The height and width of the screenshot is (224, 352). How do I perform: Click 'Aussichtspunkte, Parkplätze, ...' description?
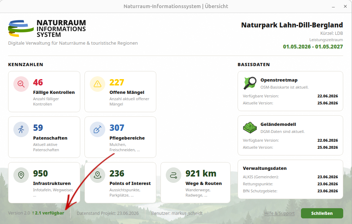(x=125, y=193)
